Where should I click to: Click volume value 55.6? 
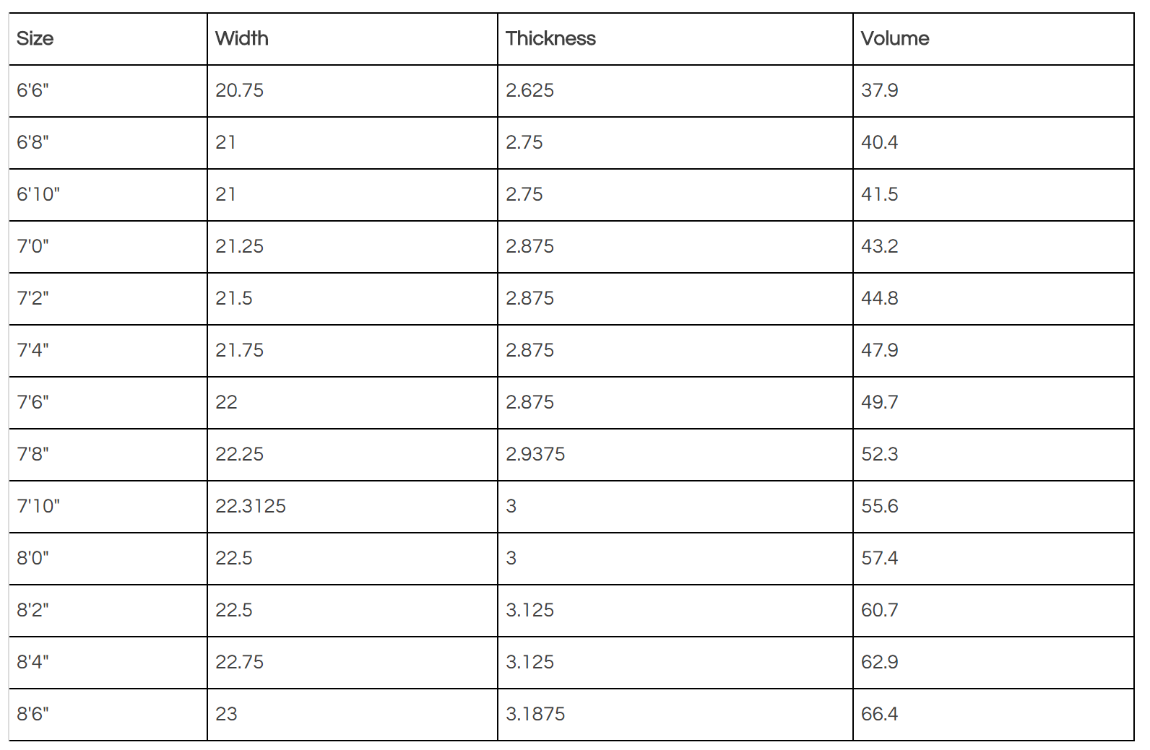pos(880,506)
